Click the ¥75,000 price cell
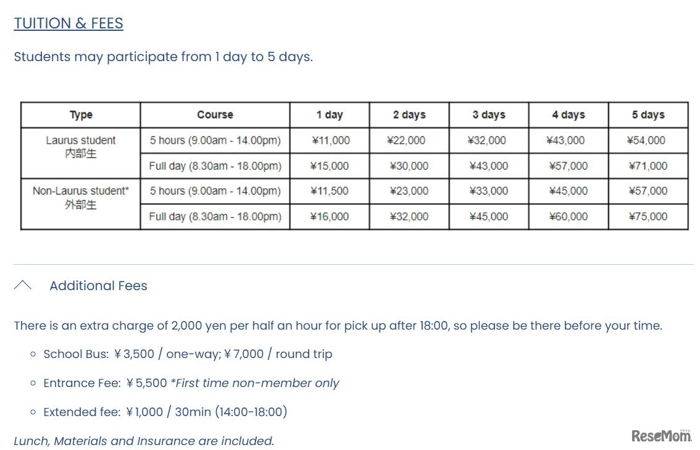This screenshot has height=450, width=700. pyautogui.click(x=648, y=217)
